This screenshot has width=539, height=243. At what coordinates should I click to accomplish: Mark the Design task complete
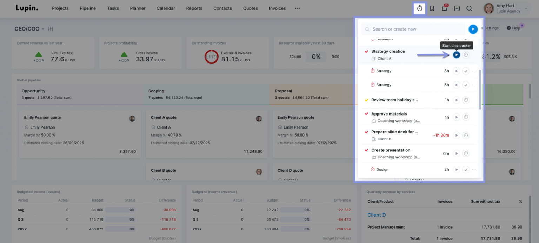pos(466,169)
